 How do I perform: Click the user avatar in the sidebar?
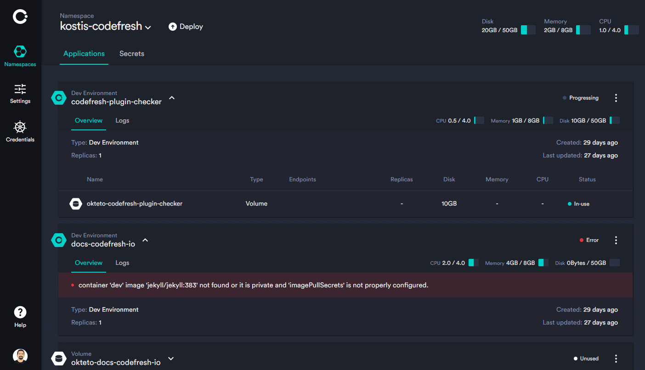click(20, 356)
